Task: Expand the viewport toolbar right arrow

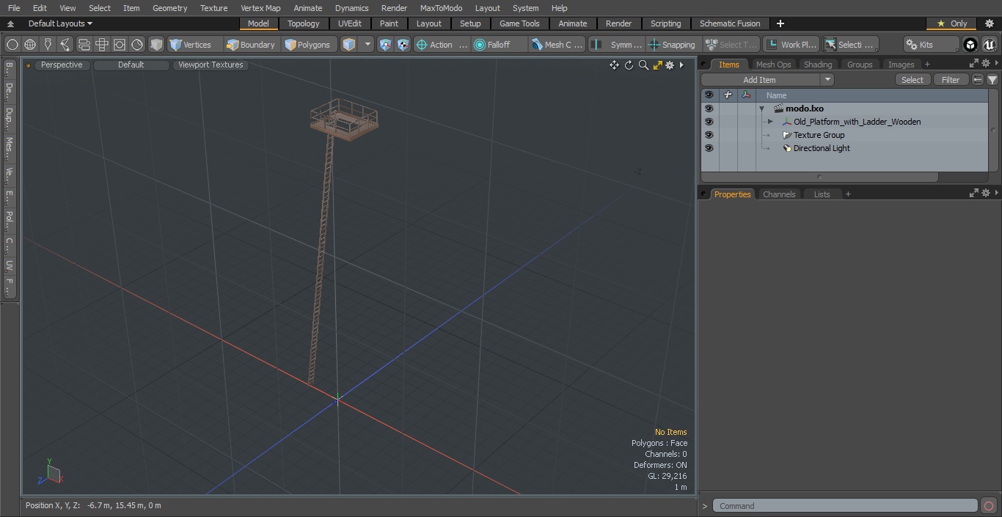Action: click(681, 65)
